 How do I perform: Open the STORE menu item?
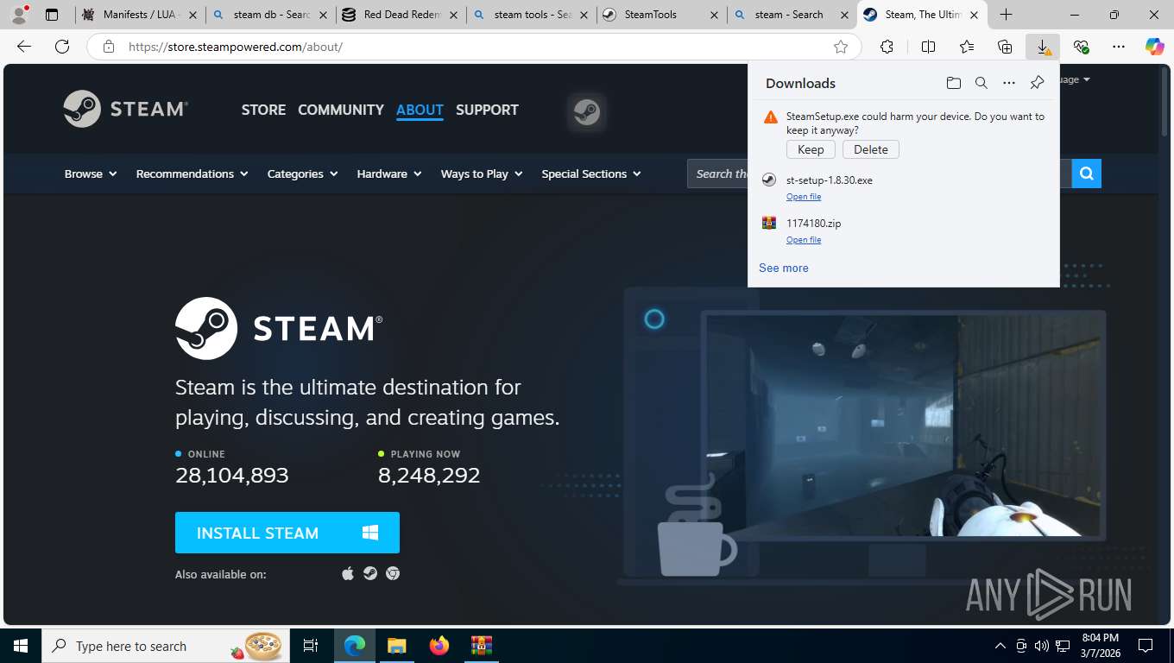click(x=263, y=110)
